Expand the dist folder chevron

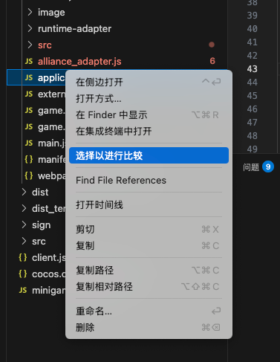pyautogui.click(x=24, y=192)
